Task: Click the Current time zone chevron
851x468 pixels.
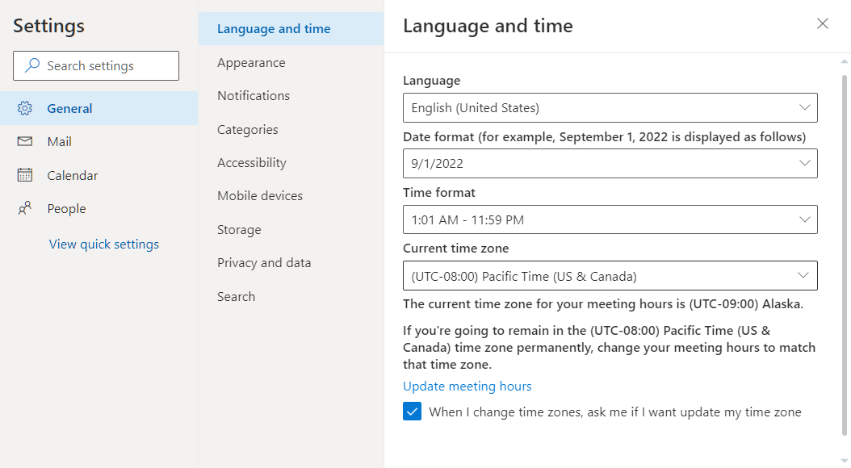Action: click(x=804, y=275)
